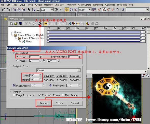Choose the 320x240 preset size
The width and height of the screenshot is (150, 124).
(49, 76)
